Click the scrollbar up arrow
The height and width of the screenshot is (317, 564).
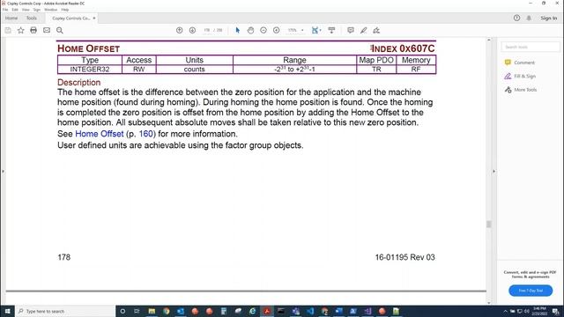click(x=488, y=40)
